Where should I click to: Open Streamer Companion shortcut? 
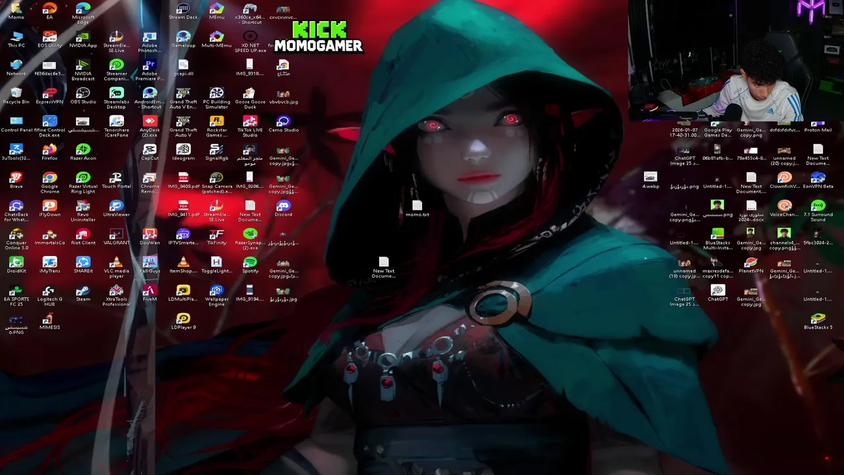117,68
